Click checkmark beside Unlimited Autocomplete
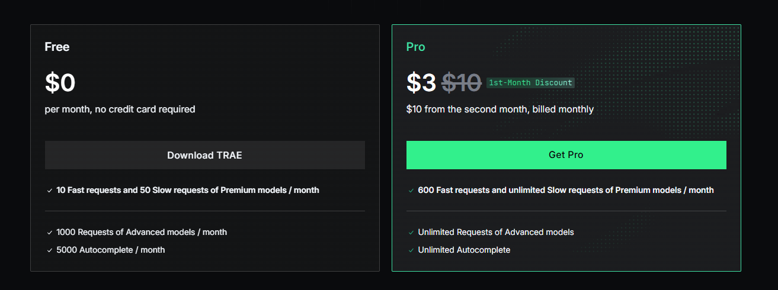 tap(411, 250)
